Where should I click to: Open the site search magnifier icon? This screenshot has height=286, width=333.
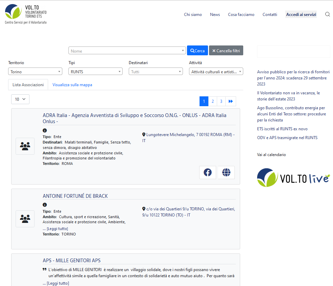coord(328,14)
